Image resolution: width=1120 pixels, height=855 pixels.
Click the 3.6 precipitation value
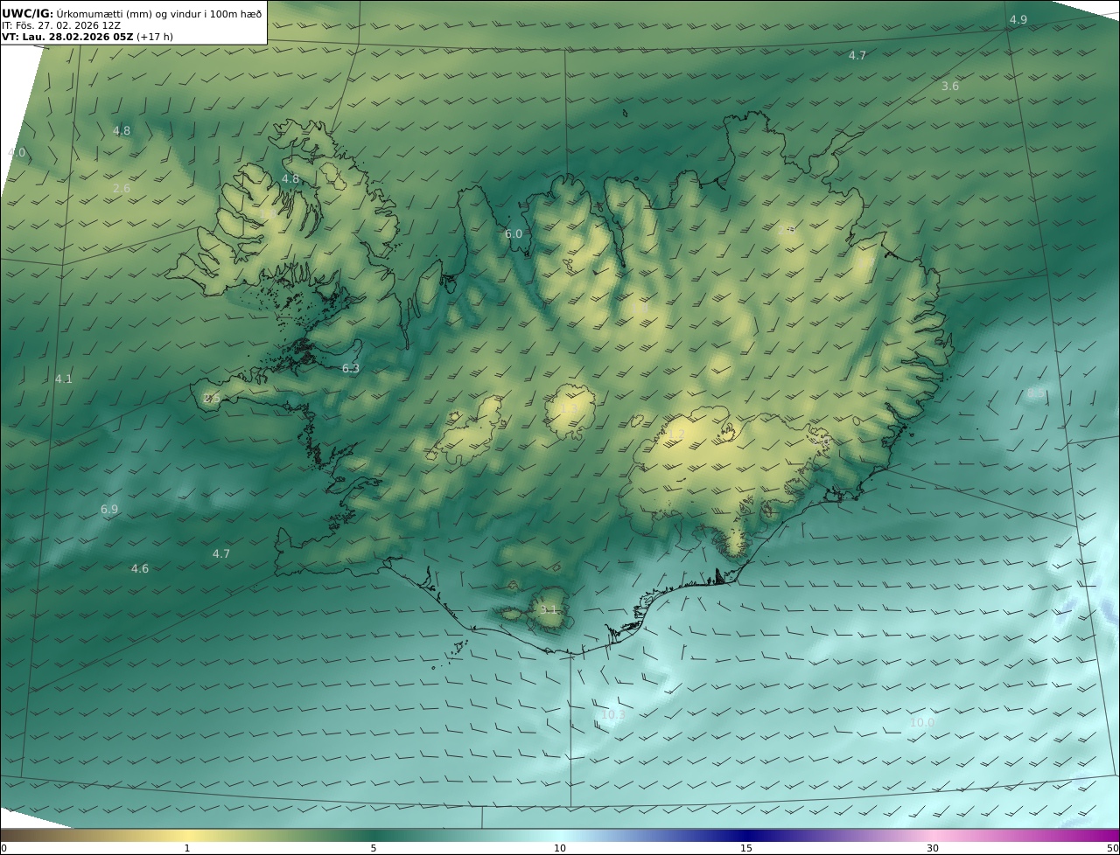click(950, 87)
